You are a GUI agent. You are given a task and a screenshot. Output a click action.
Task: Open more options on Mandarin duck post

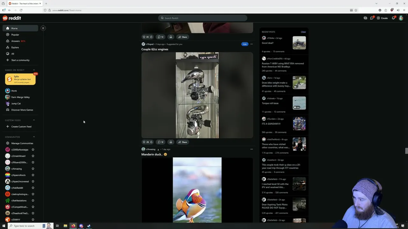(x=251, y=149)
